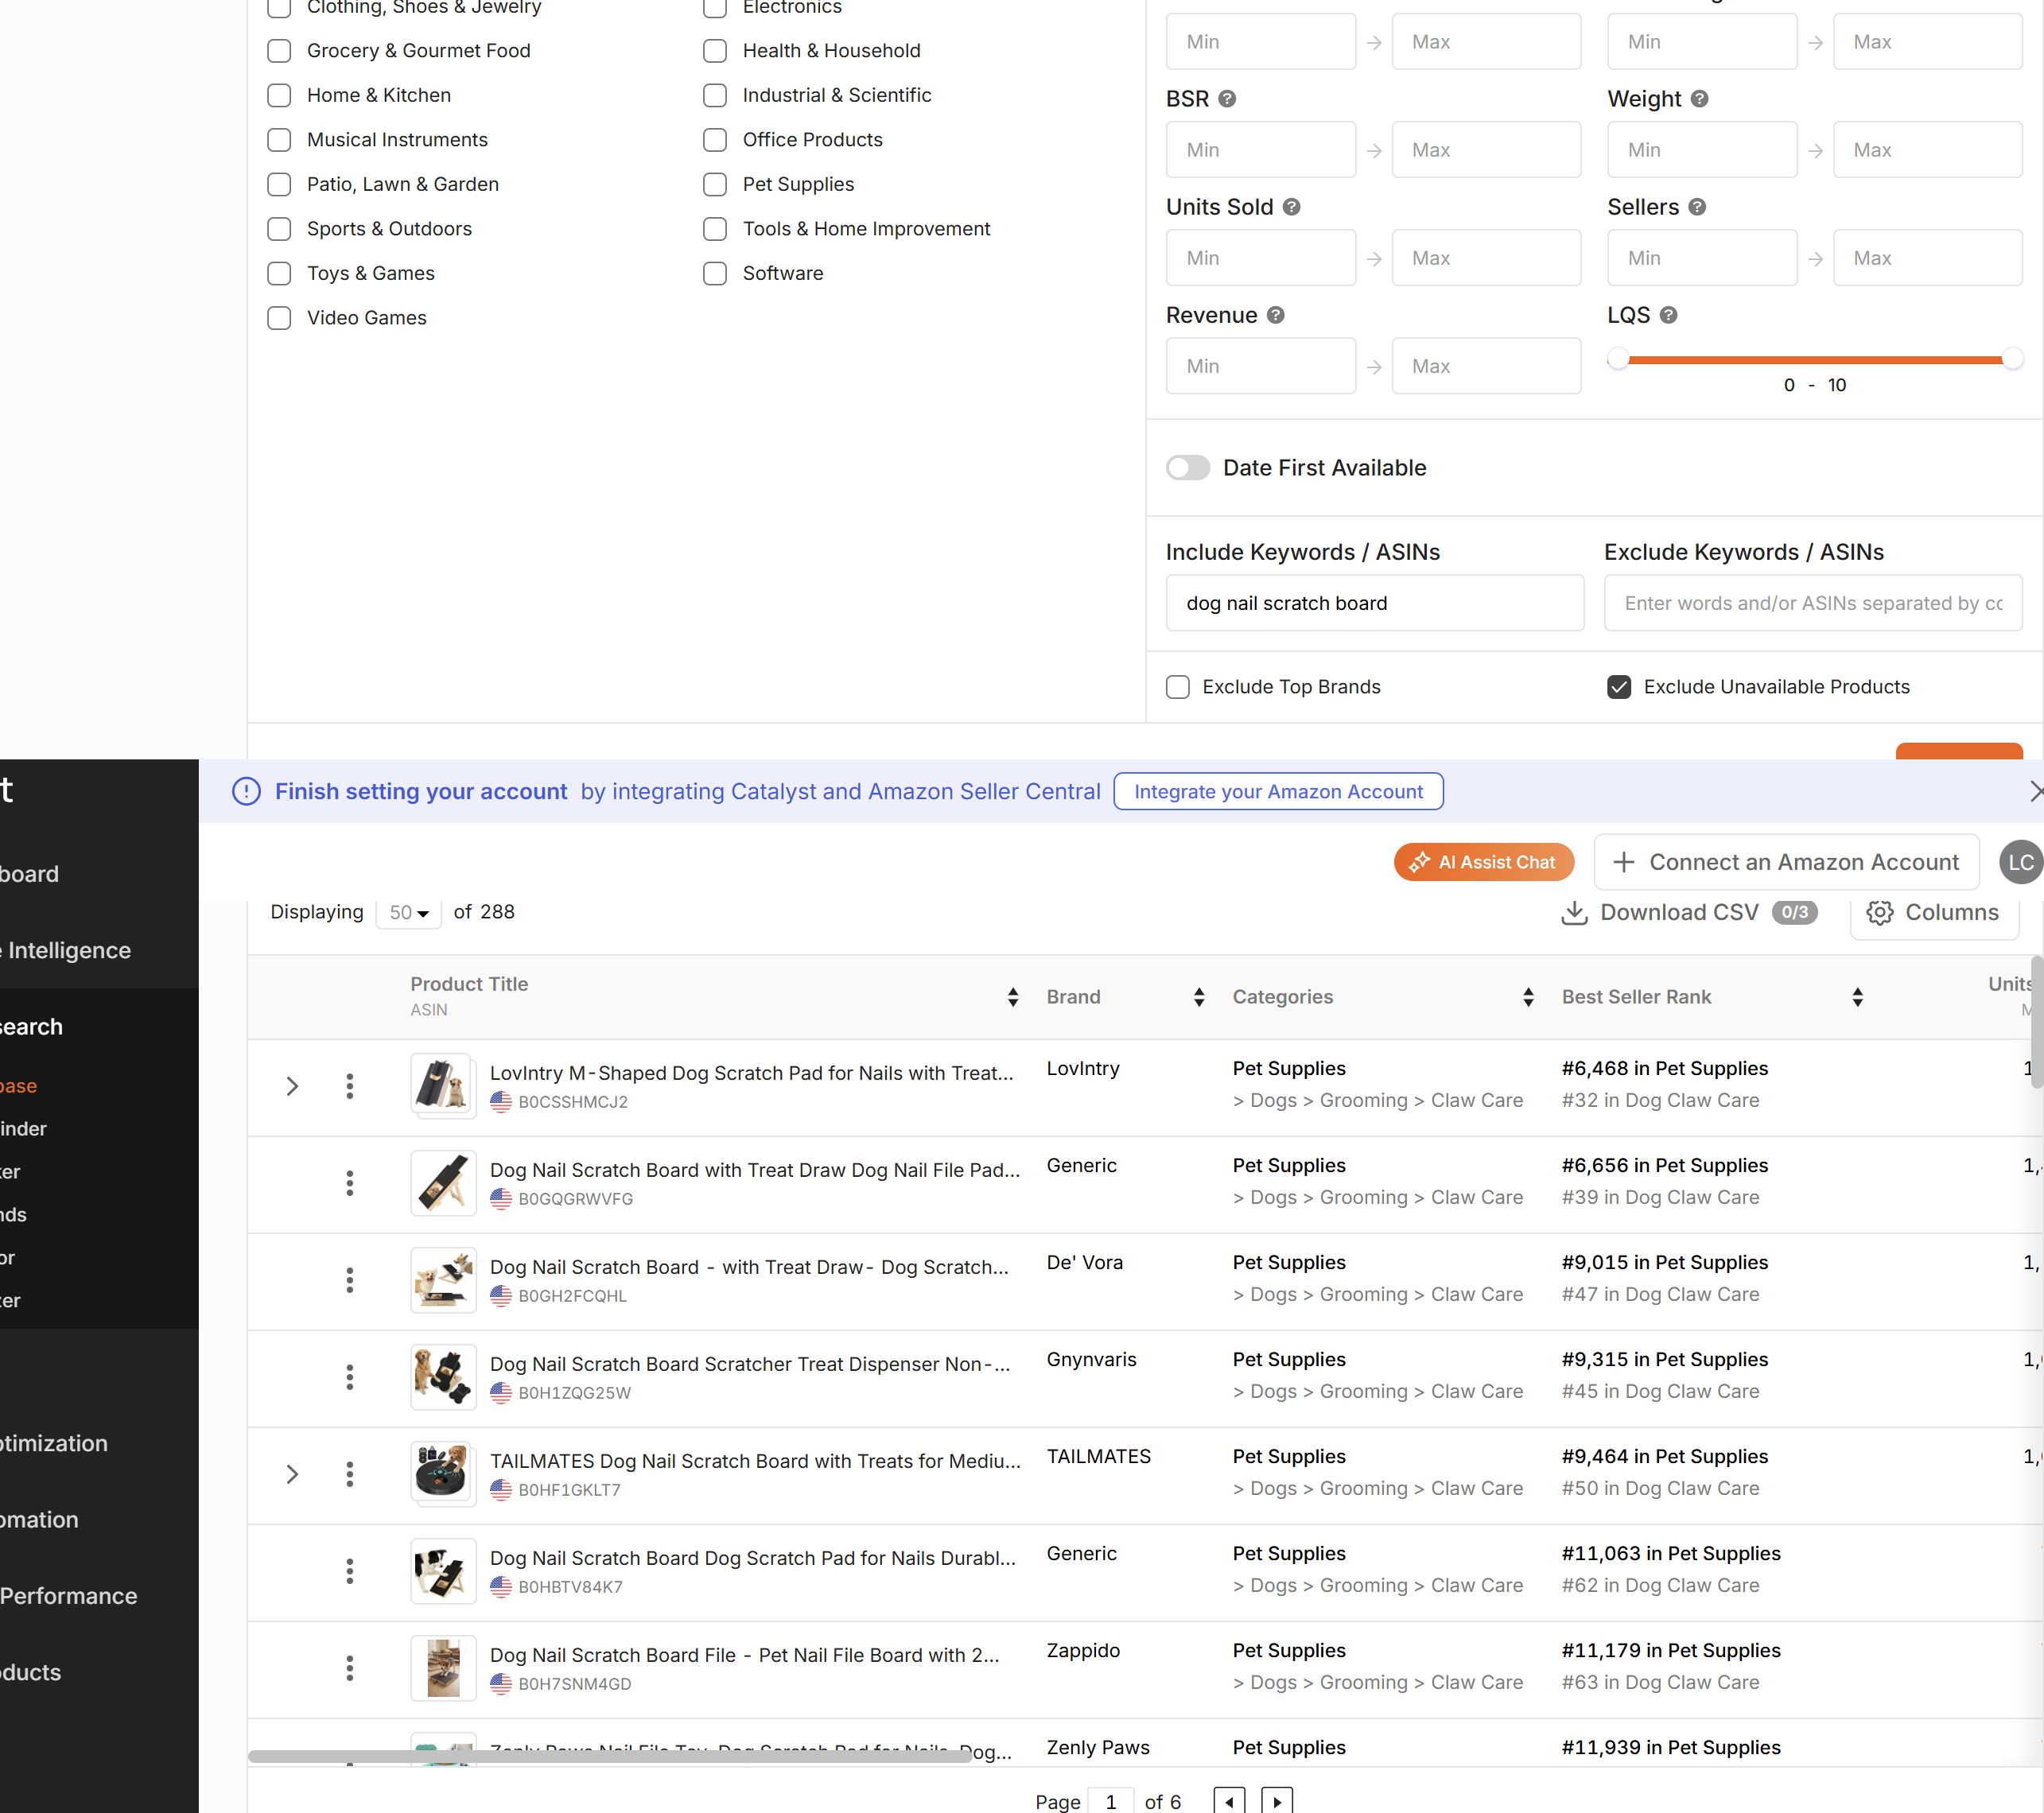Viewport: 2044px width, 1813px height.
Task: Open the kebab menu for TAILMATES row
Action: [x=350, y=1475]
